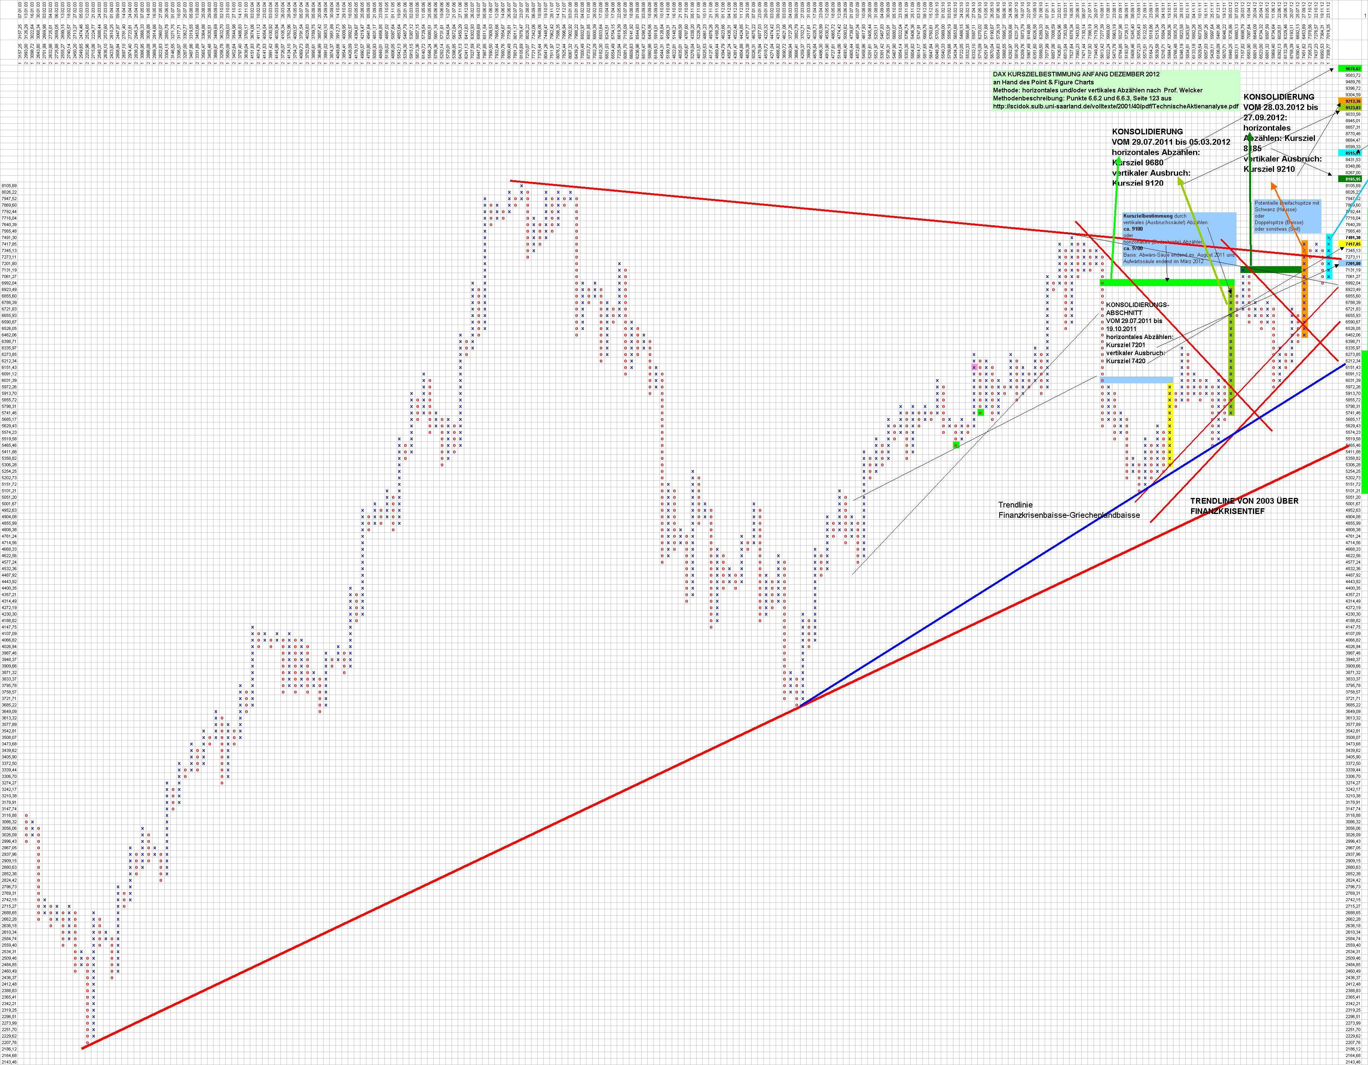Select the yellow highlighted X column

[1169, 426]
